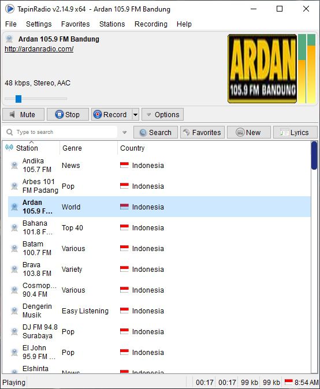Select Brava 103.8 FM station
This screenshot has height=389, width=320.
coord(37,269)
